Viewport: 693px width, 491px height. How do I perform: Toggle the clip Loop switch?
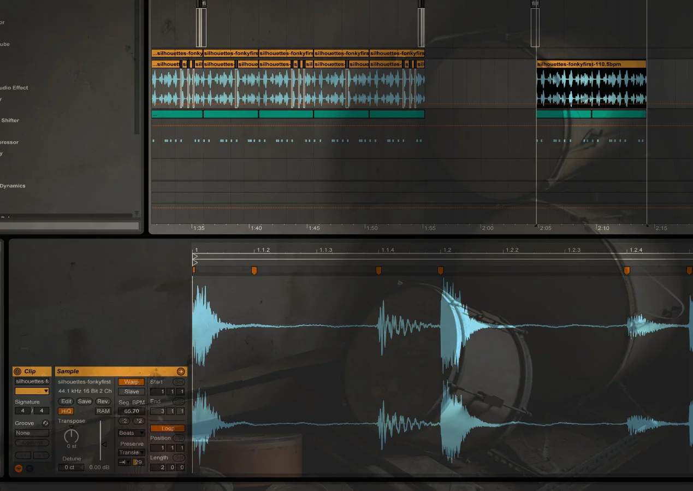(168, 428)
